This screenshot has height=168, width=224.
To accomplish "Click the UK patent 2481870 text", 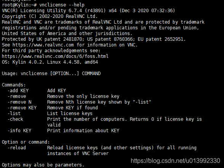I will 59,39.
